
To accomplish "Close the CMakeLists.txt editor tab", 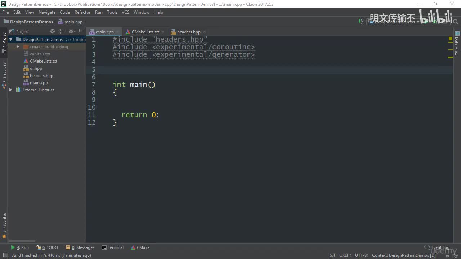I will tap(163, 32).
